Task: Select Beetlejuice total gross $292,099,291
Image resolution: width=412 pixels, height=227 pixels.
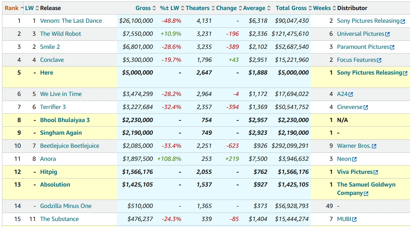Action: coord(290,146)
